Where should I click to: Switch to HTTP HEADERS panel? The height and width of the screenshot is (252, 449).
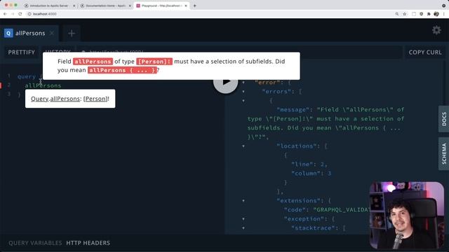(x=88, y=243)
